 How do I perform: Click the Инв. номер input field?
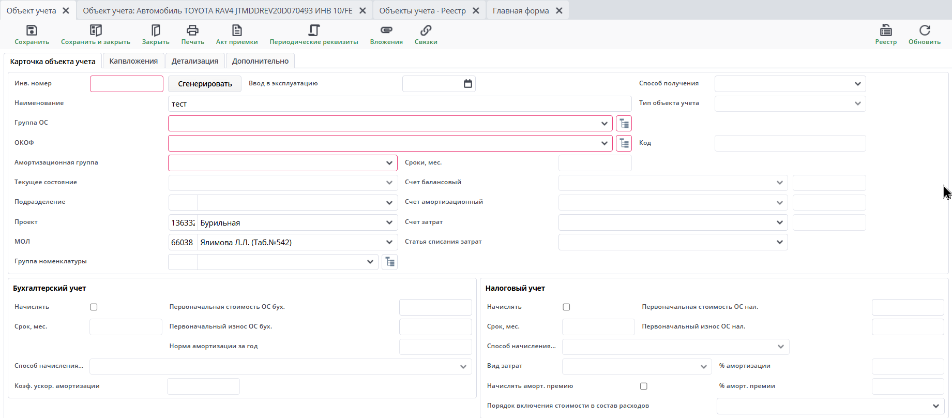click(127, 84)
